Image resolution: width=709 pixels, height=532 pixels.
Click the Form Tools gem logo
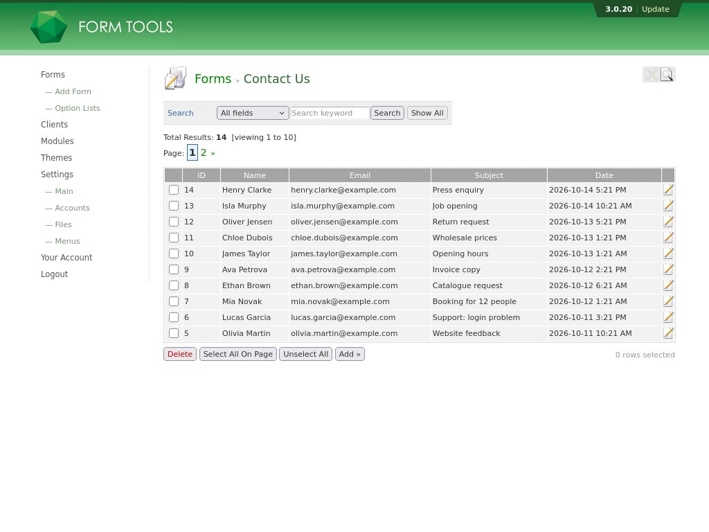(49, 27)
